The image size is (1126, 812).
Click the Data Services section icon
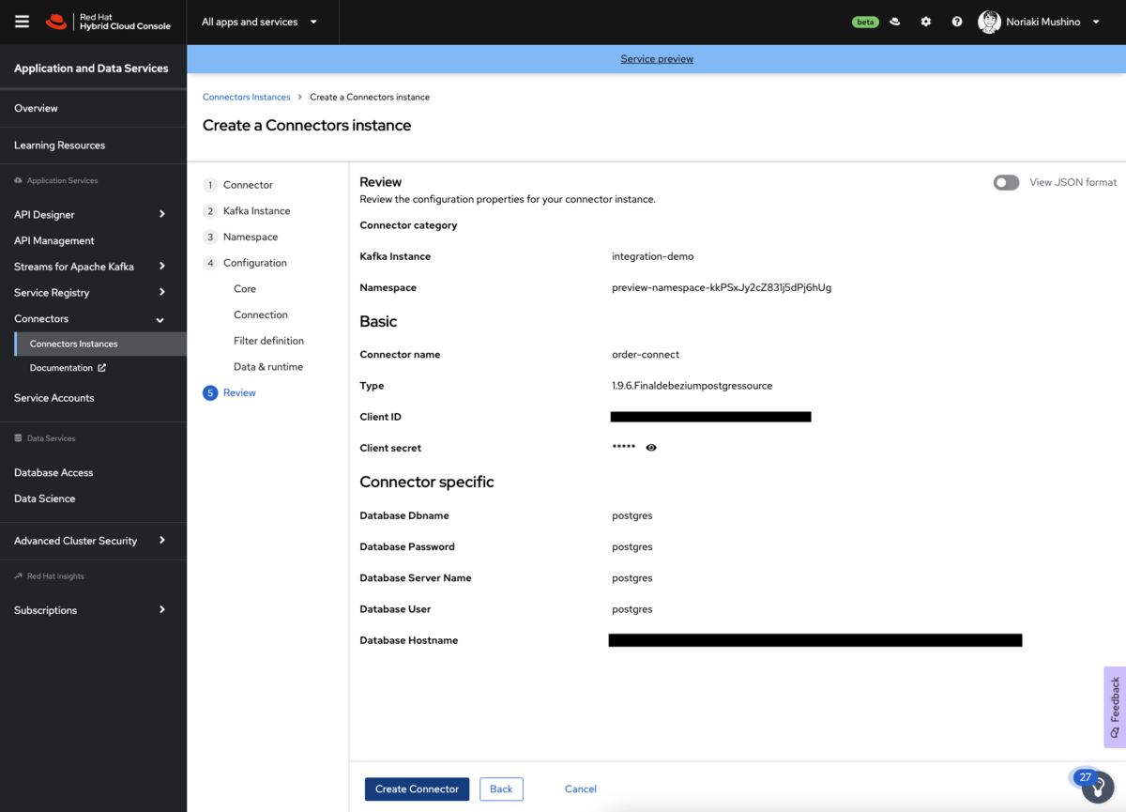18,438
